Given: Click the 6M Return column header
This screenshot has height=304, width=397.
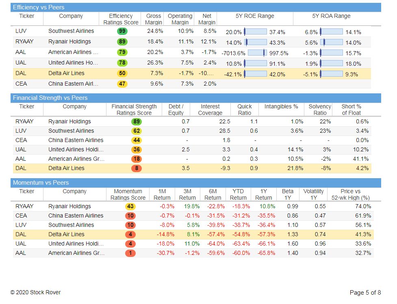Looking at the screenshot, I should pos(213,194).
